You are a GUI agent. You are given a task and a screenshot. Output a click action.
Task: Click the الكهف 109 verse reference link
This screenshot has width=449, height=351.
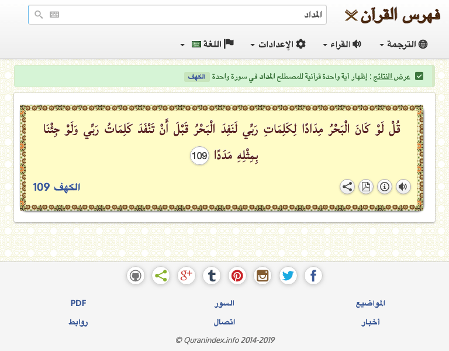click(x=57, y=187)
